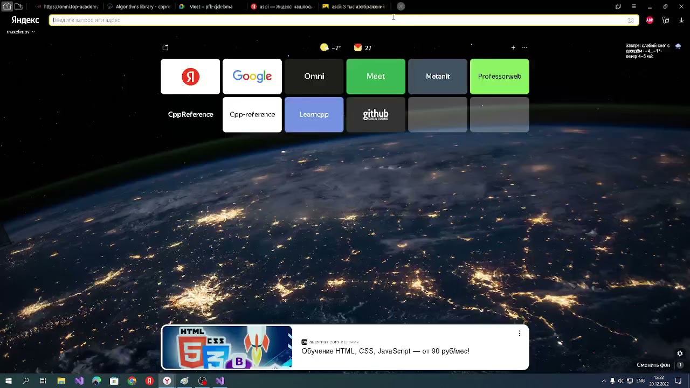690x388 pixels.
Task: Open the CppReference dark tile
Action: tap(190, 114)
